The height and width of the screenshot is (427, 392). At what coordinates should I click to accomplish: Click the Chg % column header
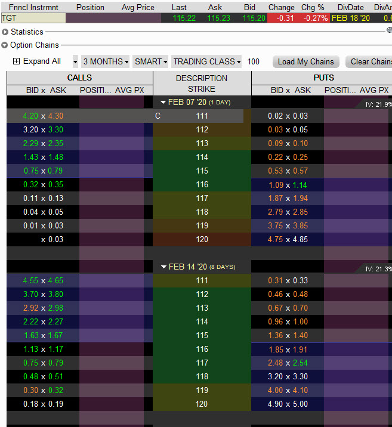[312, 7]
